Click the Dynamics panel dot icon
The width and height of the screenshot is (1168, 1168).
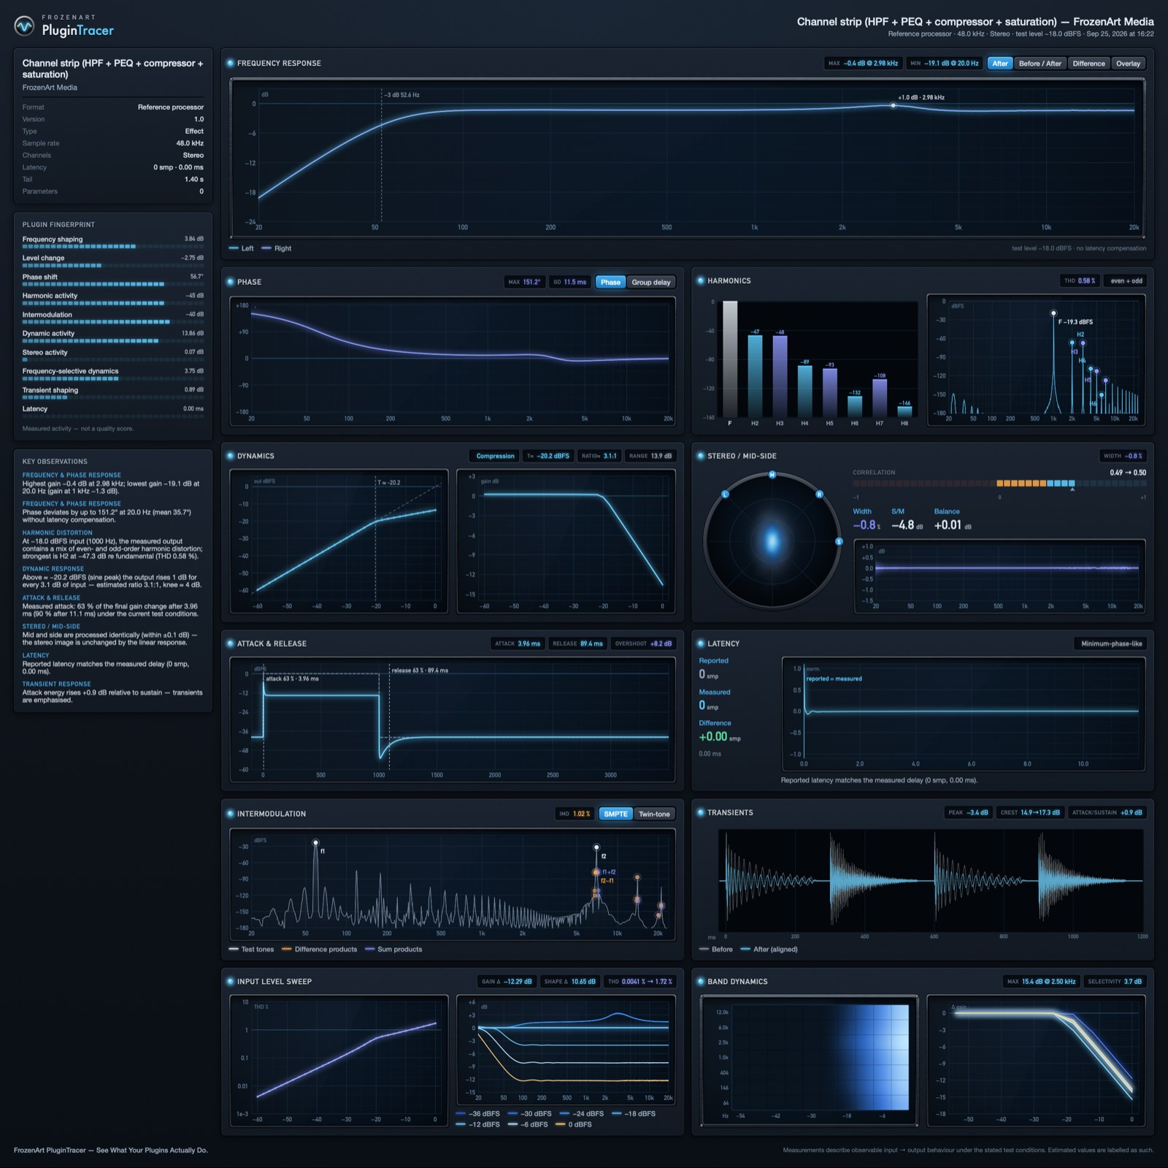coord(230,456)
